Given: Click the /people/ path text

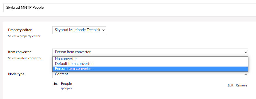Looking at the screenshot, I should (x=66, y=88).
